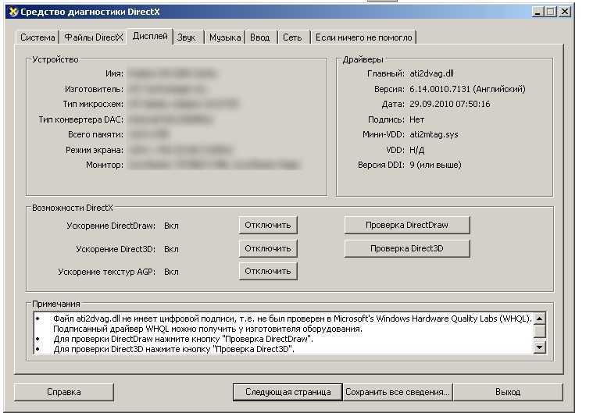
Task: Disable AGP texture acceleration with Отключить
Action: pos(268,272)
